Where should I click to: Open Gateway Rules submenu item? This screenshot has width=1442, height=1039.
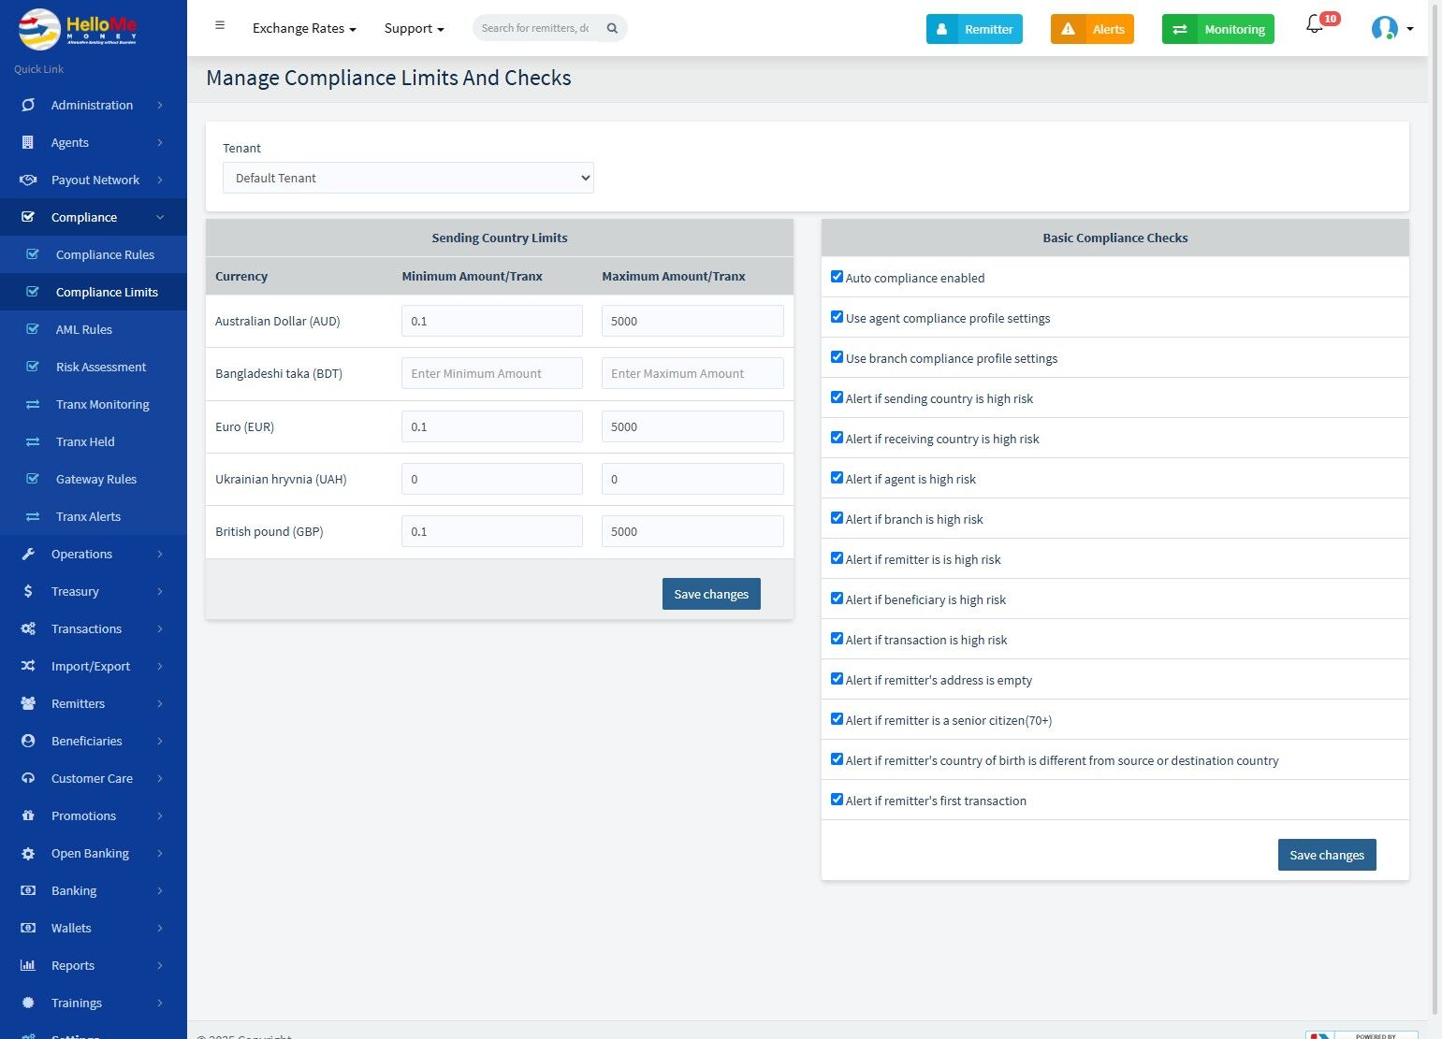pos(94,479)
